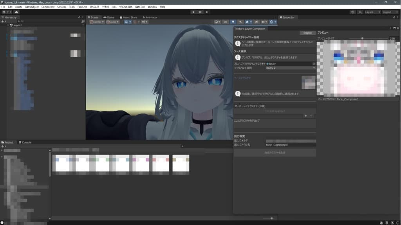
Task: Click the English language button
Action: [x=307, y=33]
